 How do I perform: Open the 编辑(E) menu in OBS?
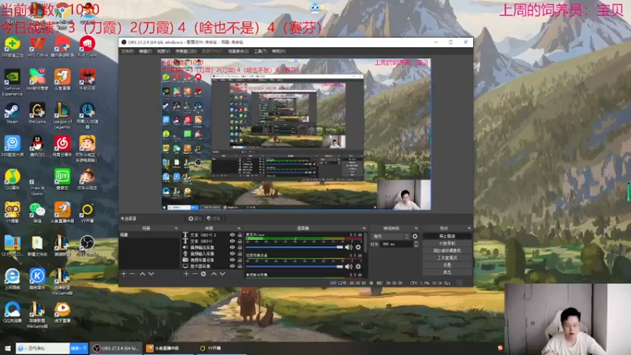pyautogui.click(x=145, y=51)
